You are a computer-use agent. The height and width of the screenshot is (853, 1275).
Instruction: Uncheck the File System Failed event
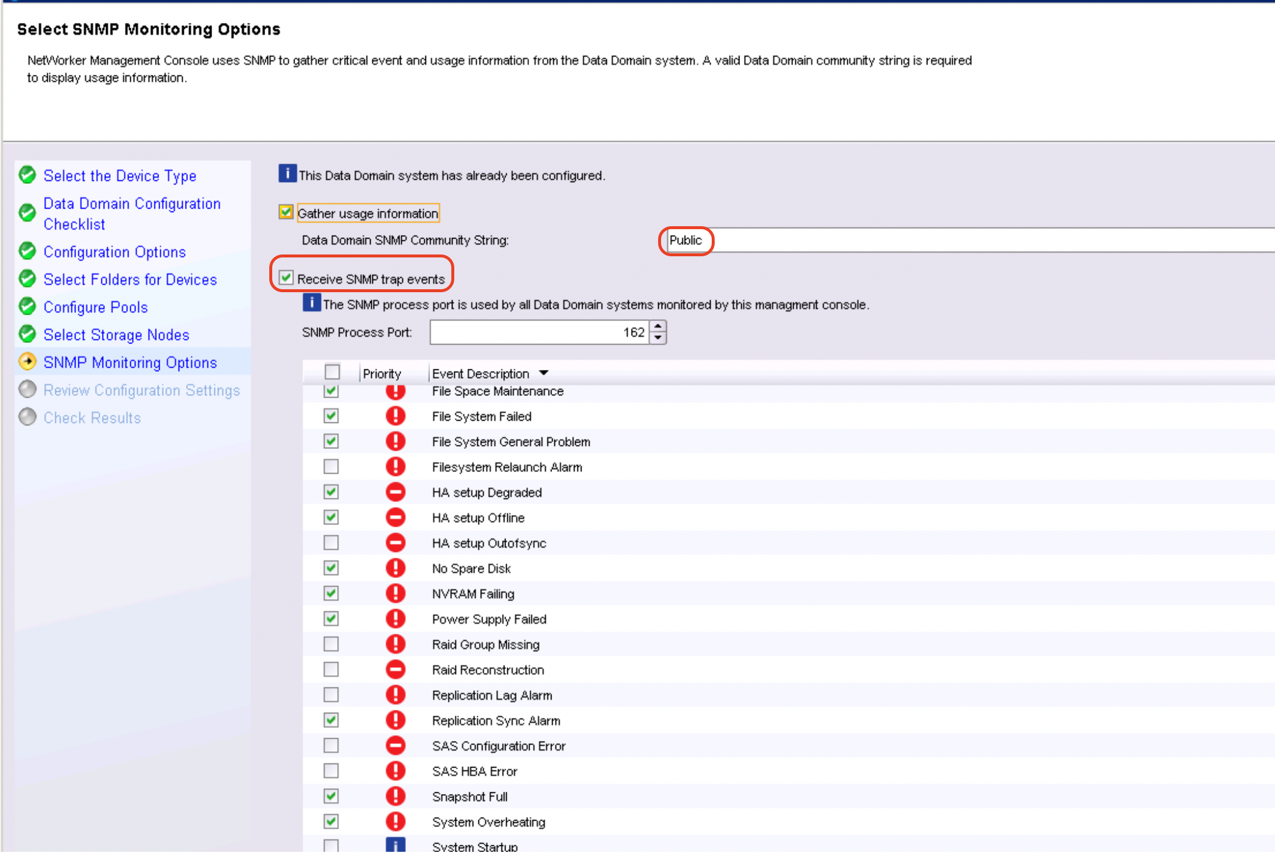click(331, 416)
